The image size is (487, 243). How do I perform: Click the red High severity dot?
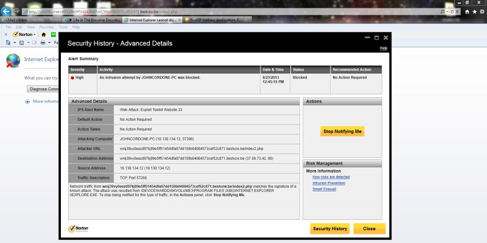tap(72, 78)
